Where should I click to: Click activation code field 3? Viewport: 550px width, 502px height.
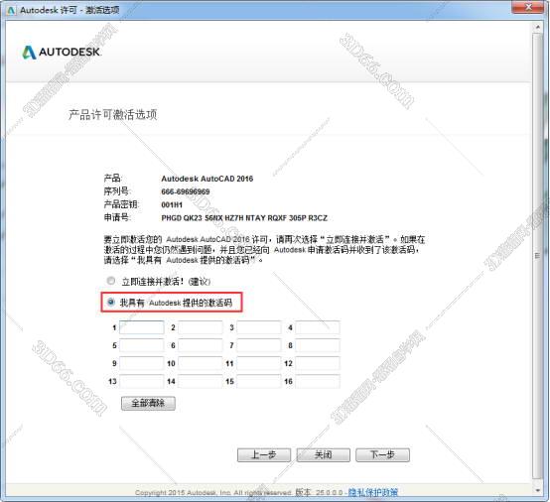coord(259,327)
